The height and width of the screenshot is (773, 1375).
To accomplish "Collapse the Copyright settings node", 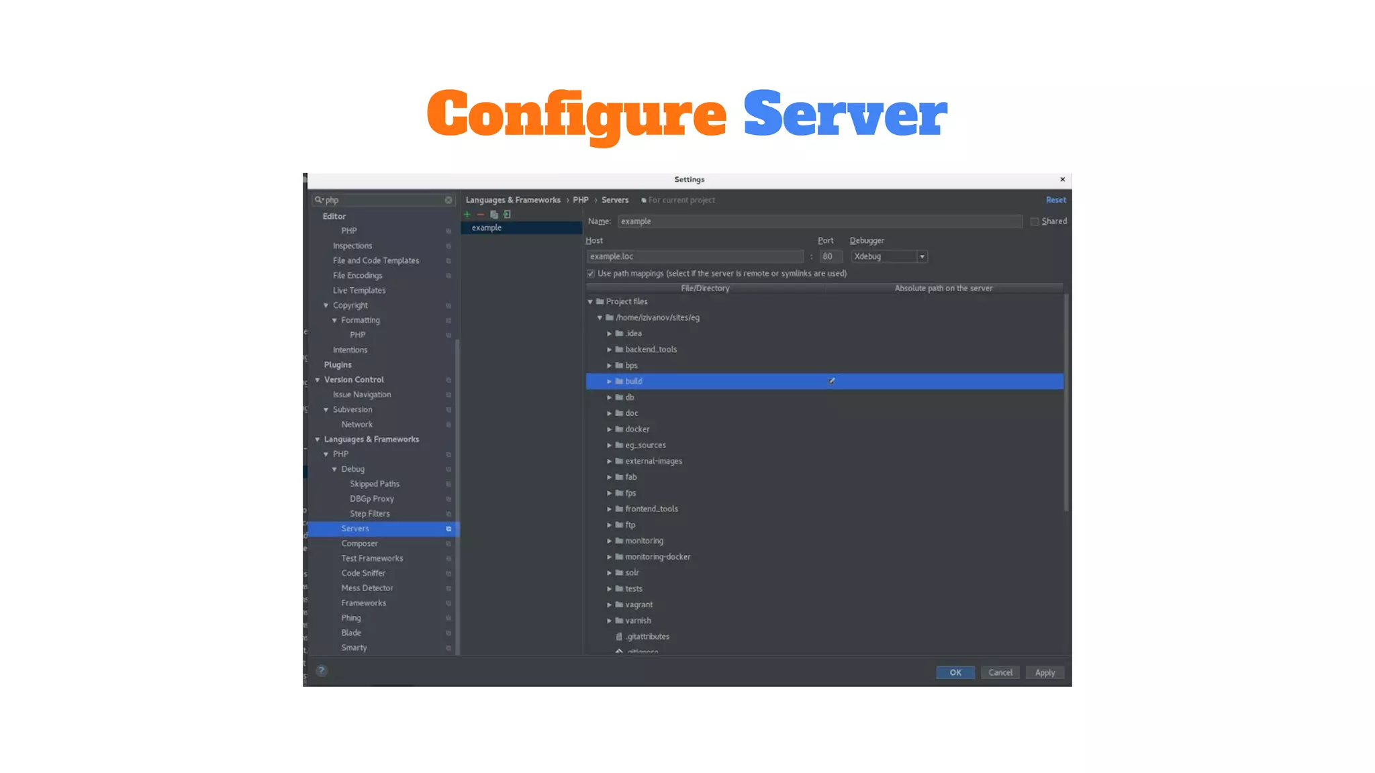I will pos(326,305).
